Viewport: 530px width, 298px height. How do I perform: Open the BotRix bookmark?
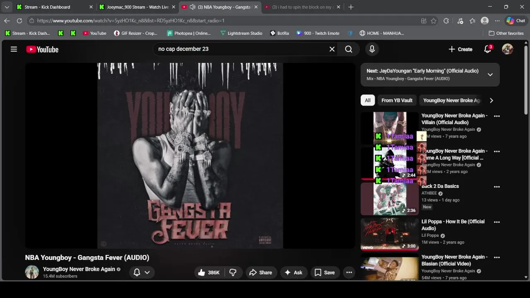280,33
